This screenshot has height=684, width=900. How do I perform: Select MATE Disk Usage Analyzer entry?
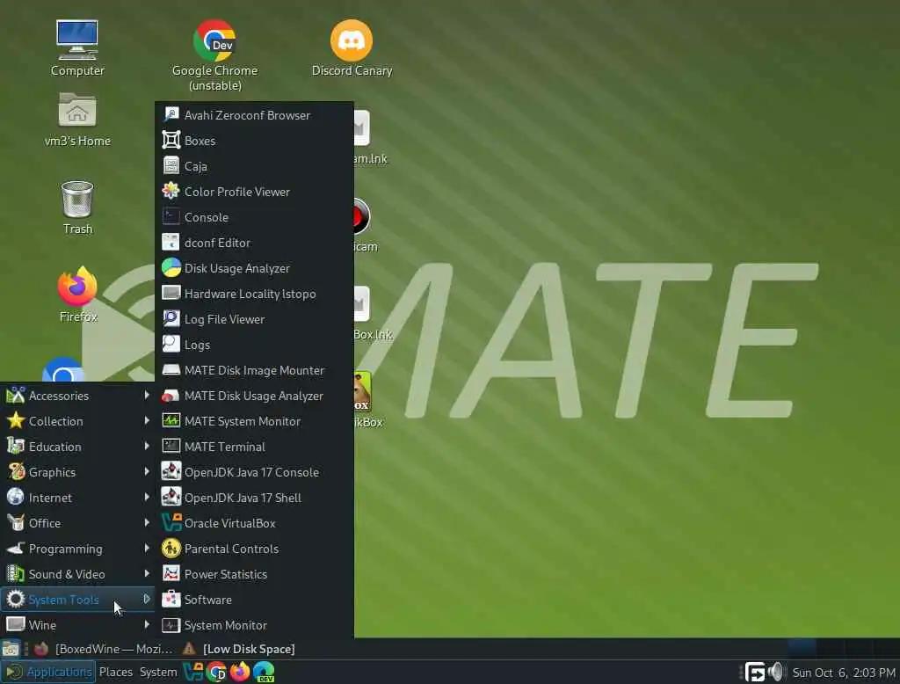(254, 395)
